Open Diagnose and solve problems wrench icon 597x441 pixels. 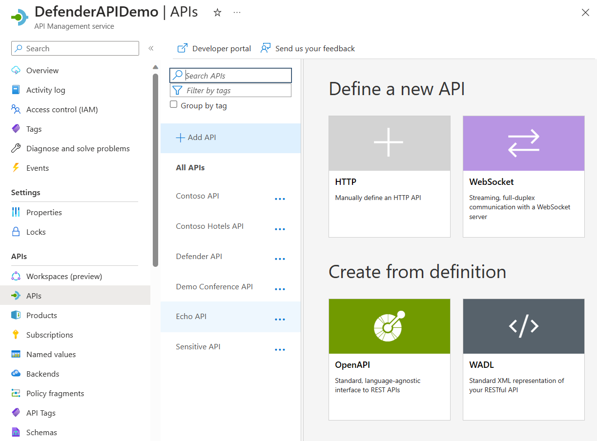[16, 148]
